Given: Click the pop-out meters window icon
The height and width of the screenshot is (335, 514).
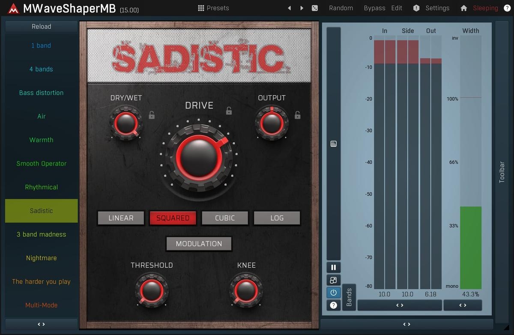Looking at the screenshot, I should pos(333,281).
